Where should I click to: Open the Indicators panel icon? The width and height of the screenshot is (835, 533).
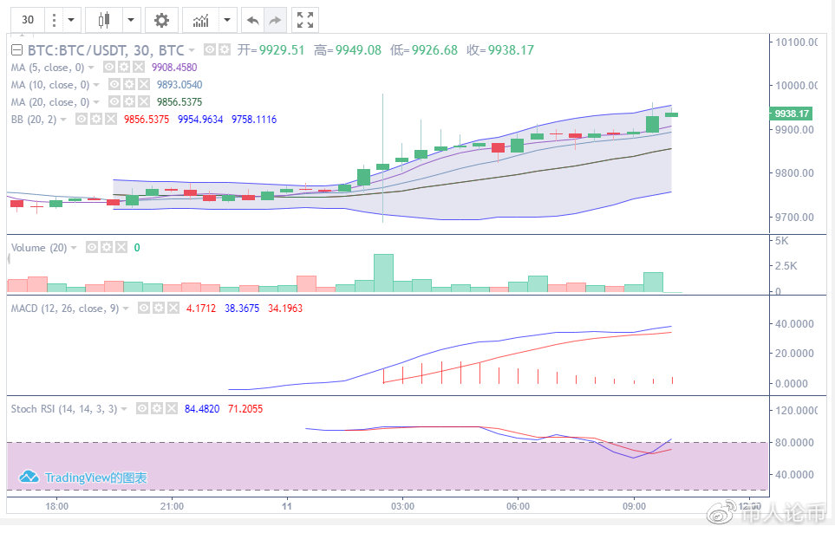(x=201, y=19)
